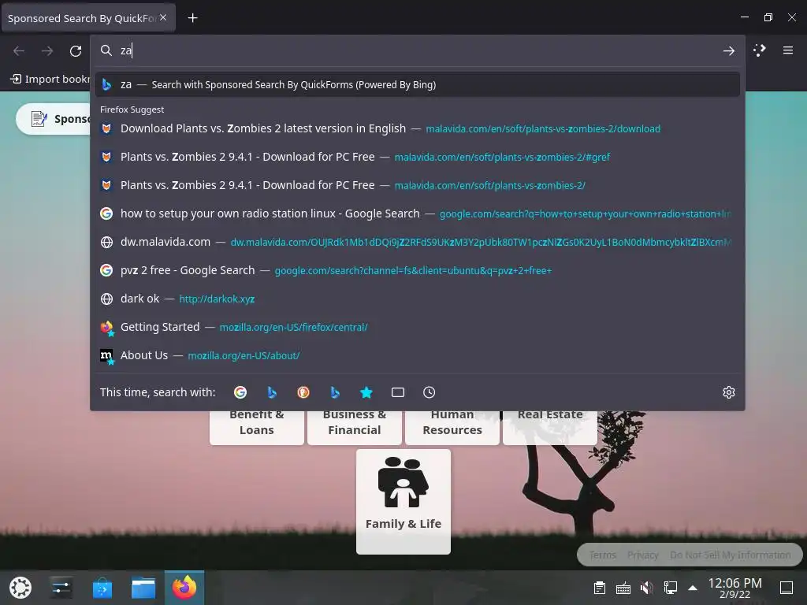This screenshot has height=605, width=807.
Task: Click the Benefit & Loans category card
Action: (256, 427)
